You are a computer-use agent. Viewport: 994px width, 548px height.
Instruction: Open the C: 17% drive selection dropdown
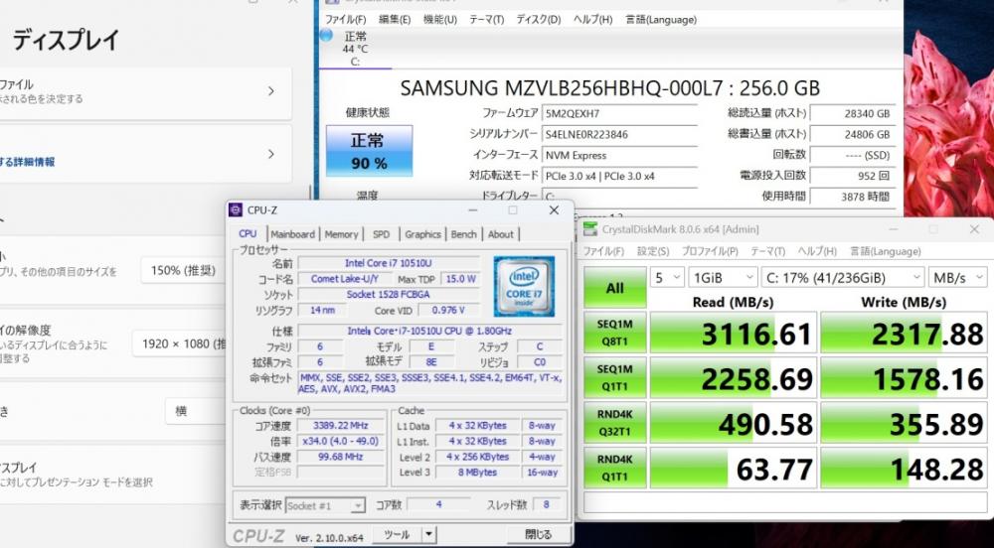coord(843,277)
